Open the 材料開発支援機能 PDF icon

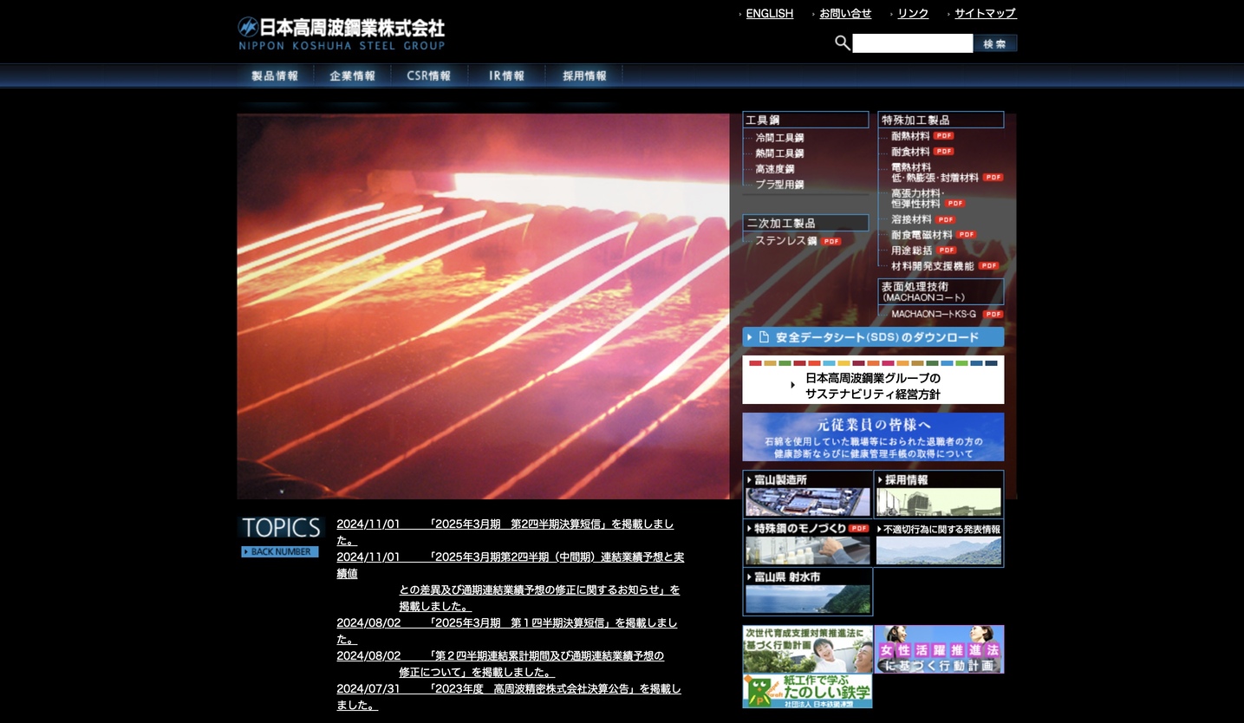[x=989, y=265]
